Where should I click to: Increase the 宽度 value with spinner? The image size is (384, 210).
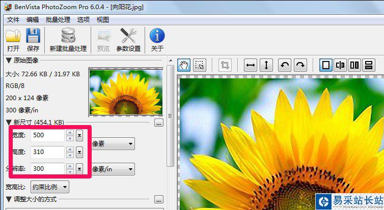click(70, 133)
